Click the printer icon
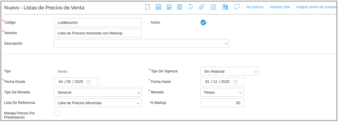Viewport: 338px width, 122px height. [x=169, y=7]
